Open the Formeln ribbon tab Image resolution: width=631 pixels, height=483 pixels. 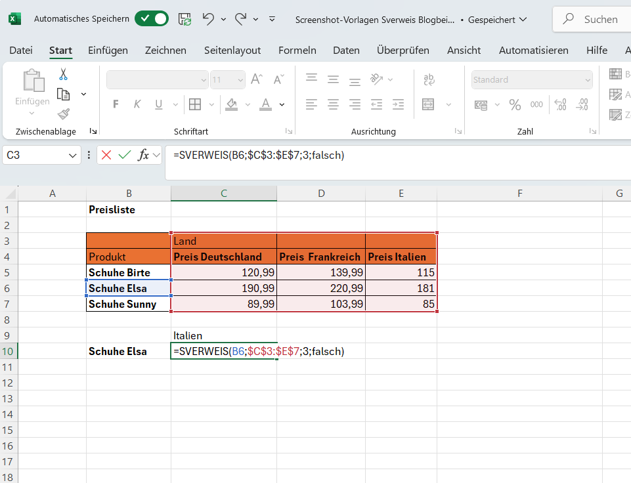pyautogui.click(x=297, y=50)
